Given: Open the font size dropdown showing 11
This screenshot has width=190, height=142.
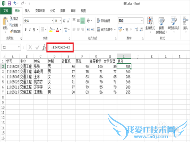Looking at the screenshot, I should 60,21.
